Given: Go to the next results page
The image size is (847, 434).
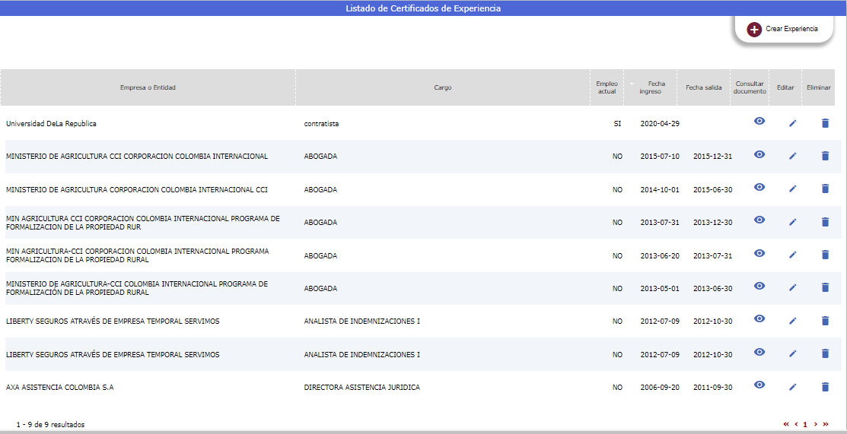Looking at the screenshot, I should coord(815,424).
